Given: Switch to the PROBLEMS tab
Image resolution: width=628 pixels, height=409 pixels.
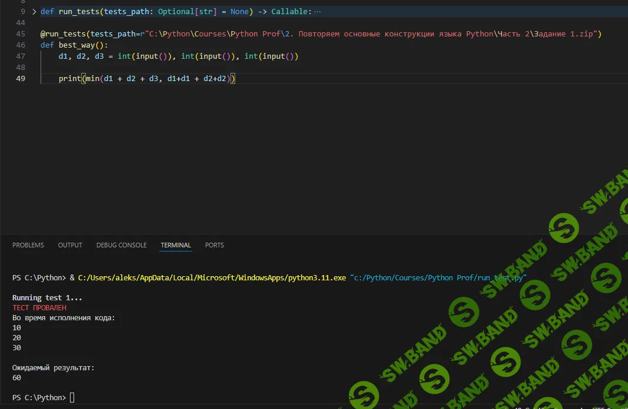Looking at the screenshot, I should (x=28, y=245).
